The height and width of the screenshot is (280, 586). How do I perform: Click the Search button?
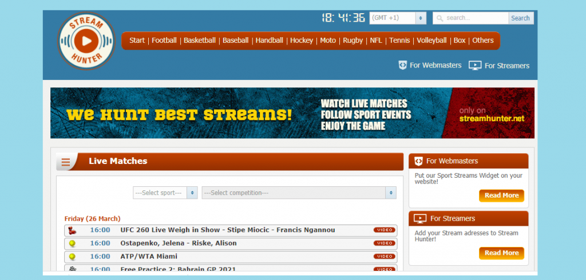pos(521,18)
